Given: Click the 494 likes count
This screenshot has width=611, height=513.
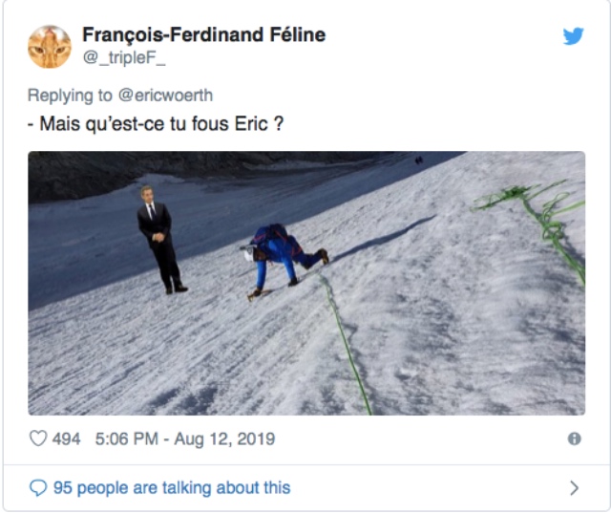Looking at the screenshot, I should (66, 438).
